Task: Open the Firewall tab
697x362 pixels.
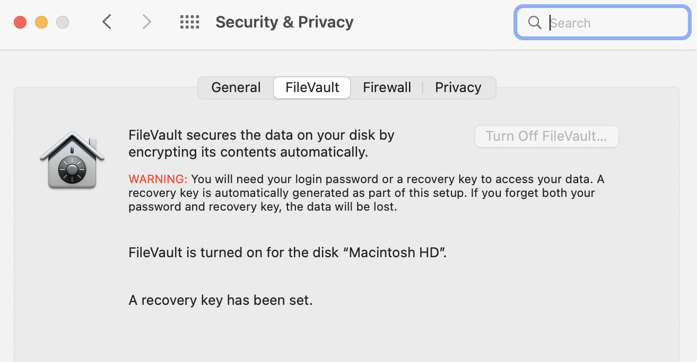Action: [387, 88]
